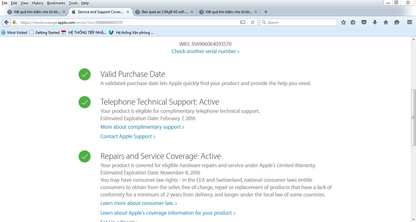
Task: Open the Downloads arrow icon
Action: [375, 22]
